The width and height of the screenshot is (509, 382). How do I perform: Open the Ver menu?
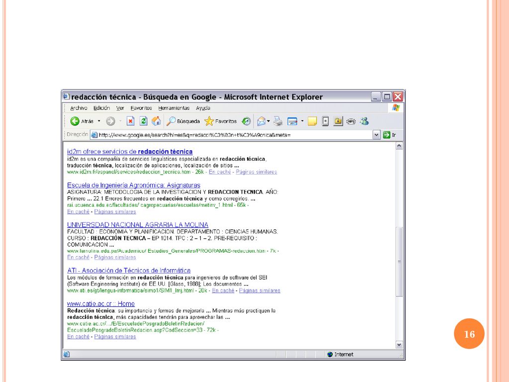120,108
